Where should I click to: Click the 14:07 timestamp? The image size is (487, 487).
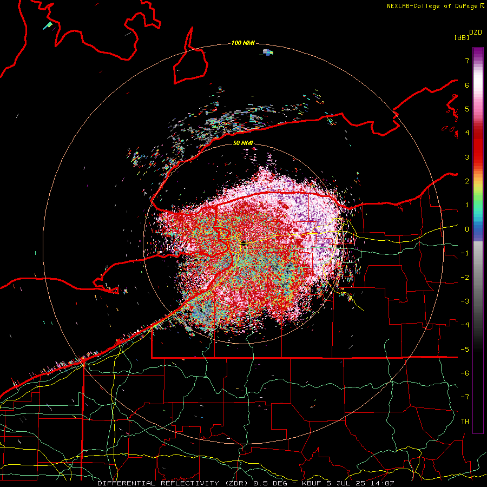[384, 483]
